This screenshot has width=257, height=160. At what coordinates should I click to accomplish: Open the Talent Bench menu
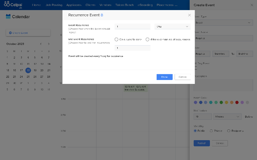point(124,5)
